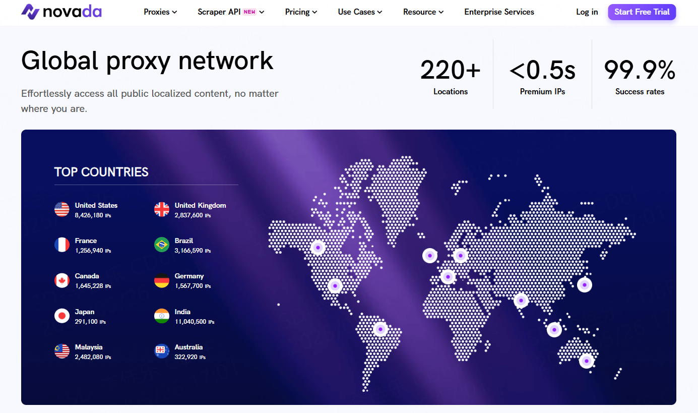Click the map marker on Japan
Image resolution: width=698 pixels, height=413 pixels.
point(585,285)
